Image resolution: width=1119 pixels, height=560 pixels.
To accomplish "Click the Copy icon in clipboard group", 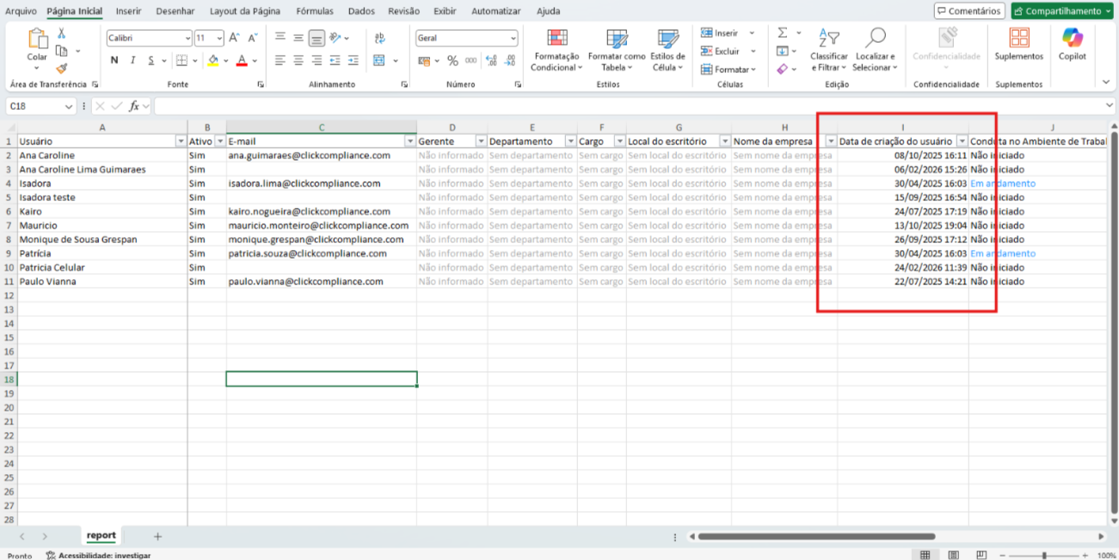I will [62, 51].
